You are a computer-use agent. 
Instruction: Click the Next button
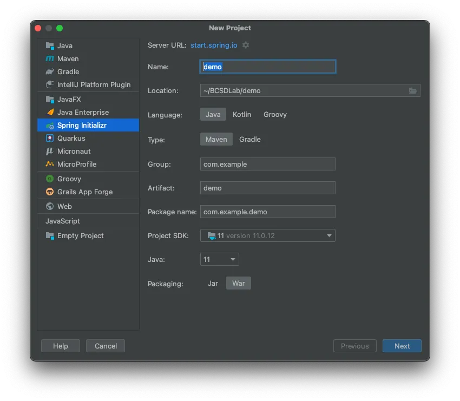(x=402, y=346)
